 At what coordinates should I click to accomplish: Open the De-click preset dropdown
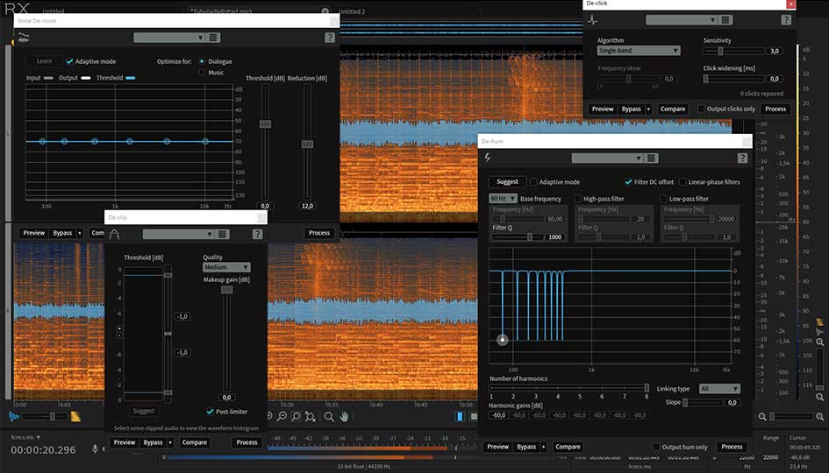682,20
